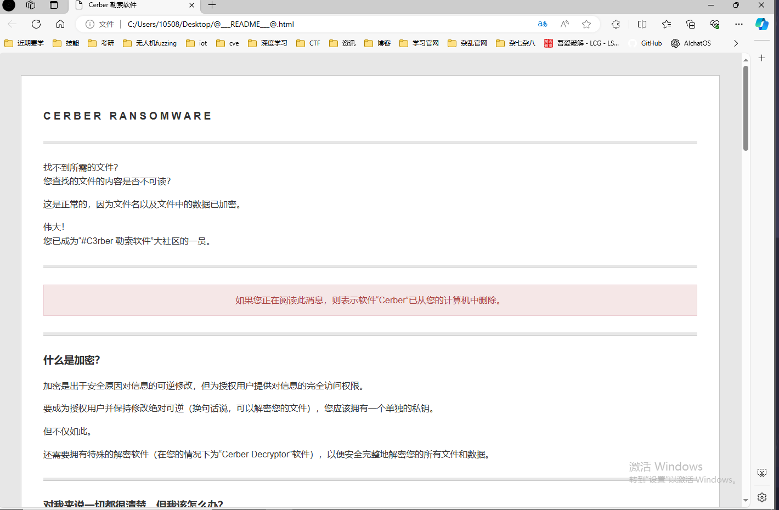Open the AIchatOS bookmark
This screenshot has height=510, width=779.
pos(691,43)
